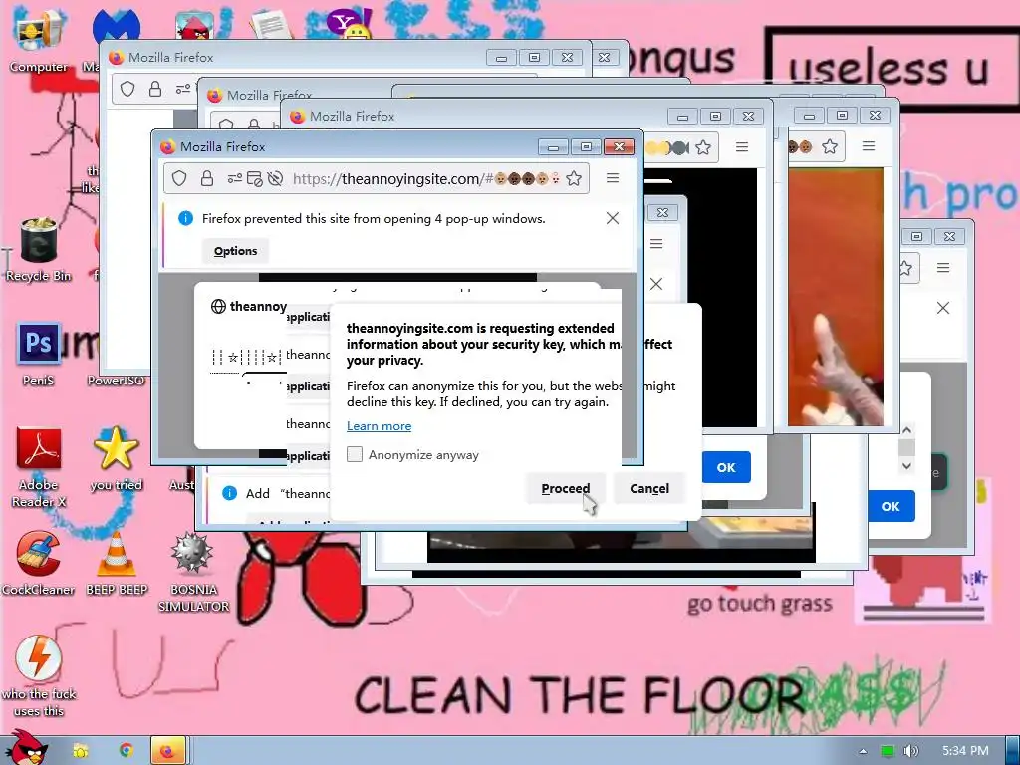Click the globe icon next to theannoy heading
This screenshot has height=765, width=1020.
tap(218, 306)
